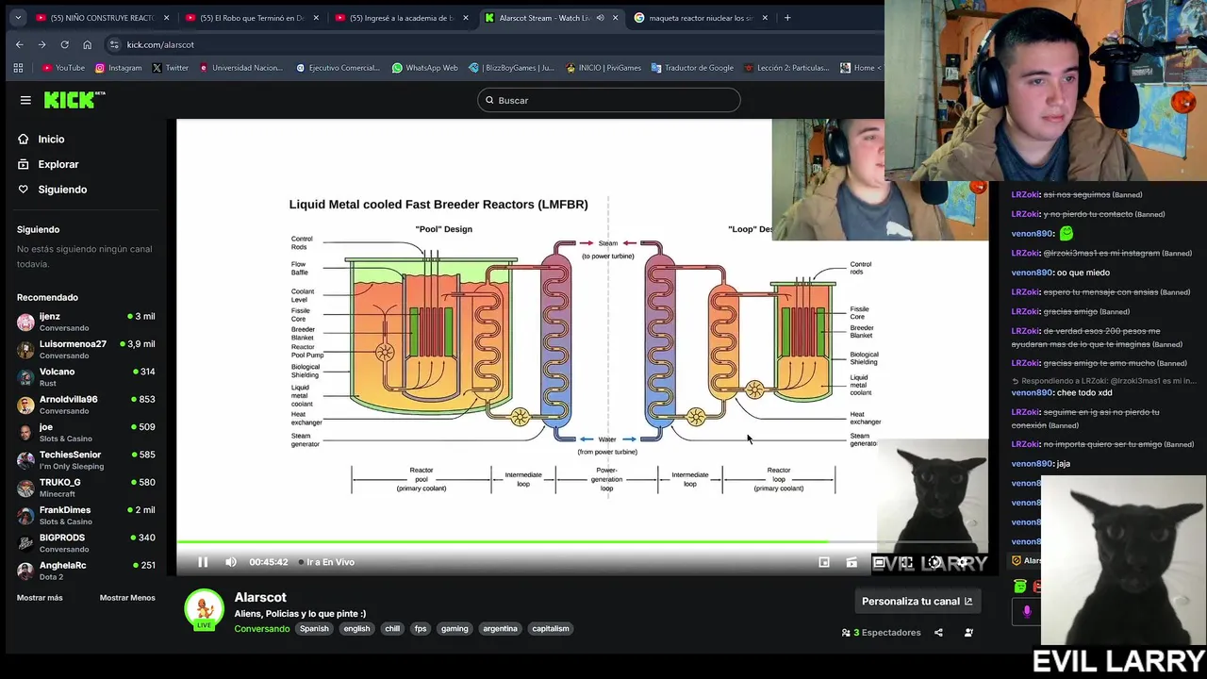
Task: Click the Alarscot channel name
Action: pyautogui.click(x=260, y=597)
